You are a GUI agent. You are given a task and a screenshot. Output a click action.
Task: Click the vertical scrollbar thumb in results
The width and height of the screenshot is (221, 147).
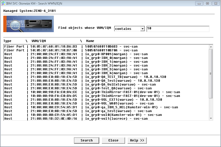(x=211, y=73)
